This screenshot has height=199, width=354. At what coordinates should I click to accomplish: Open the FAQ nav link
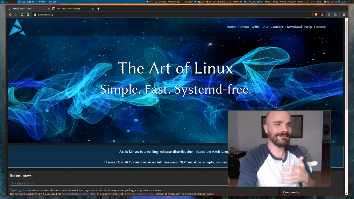265,27
